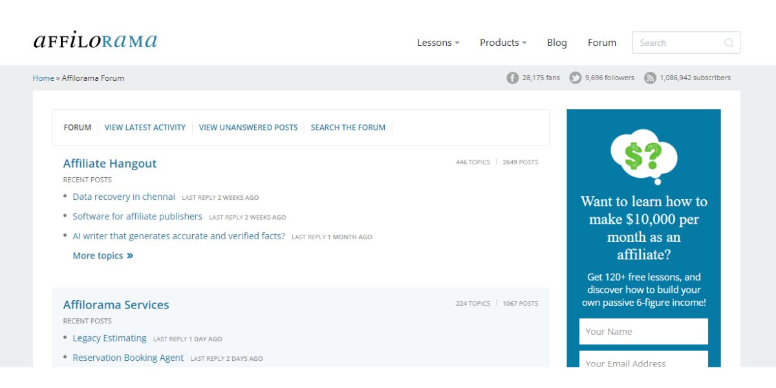Click the search magnifier icon
This screenshot has height=388, width=776.
coord(729,43)
